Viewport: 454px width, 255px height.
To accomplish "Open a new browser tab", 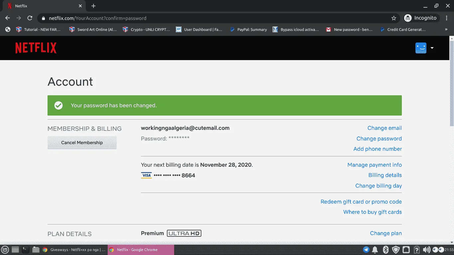I will tap(93, 6).
